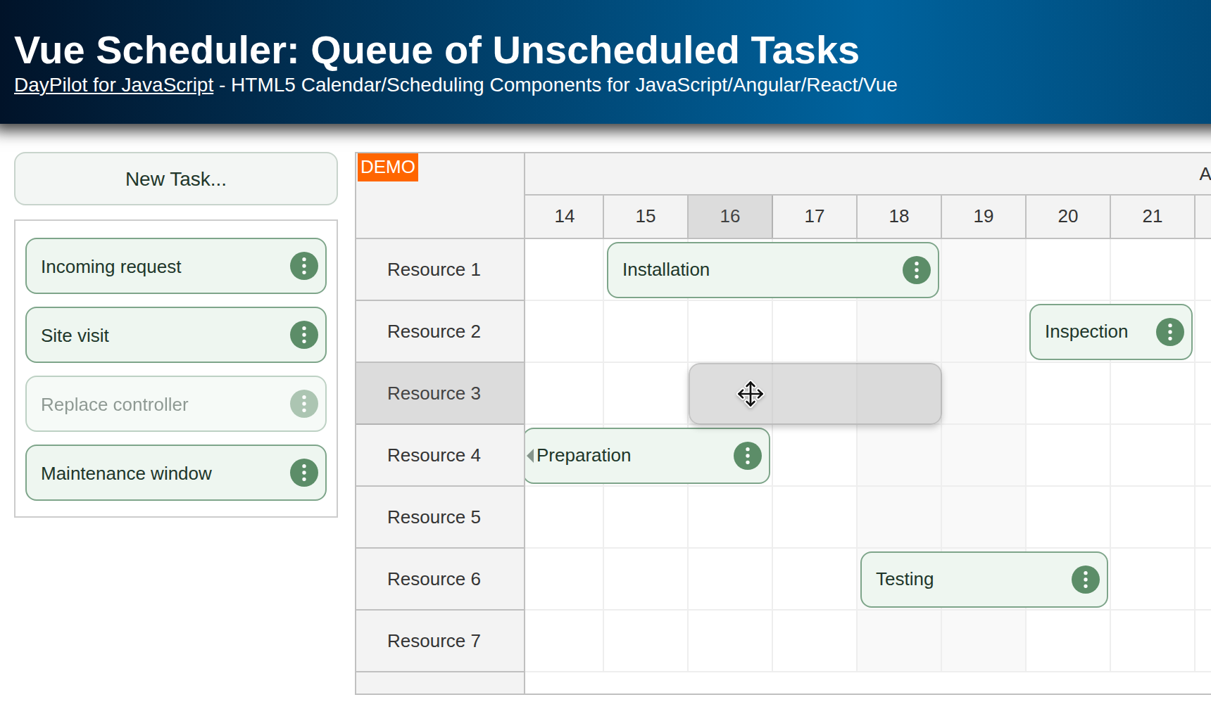Image resolution: width=1211 pixels, height=709 pixels.
Task: Click the DEMO badge in the scheduler corner
Action: click(387, 167)
